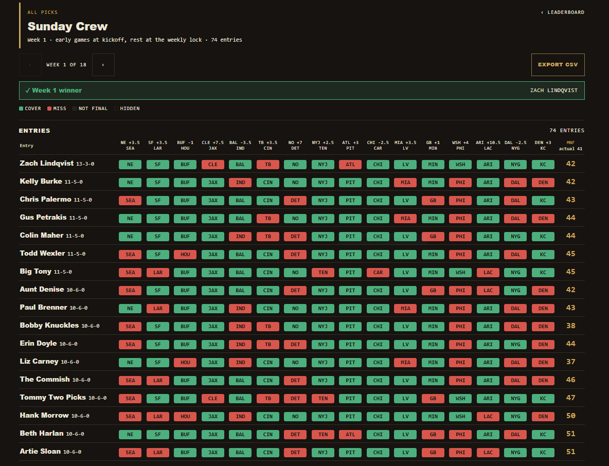Click the SF +3.5 LAR column header
Screen dimensions: 609x466
(x=158, y=145)
